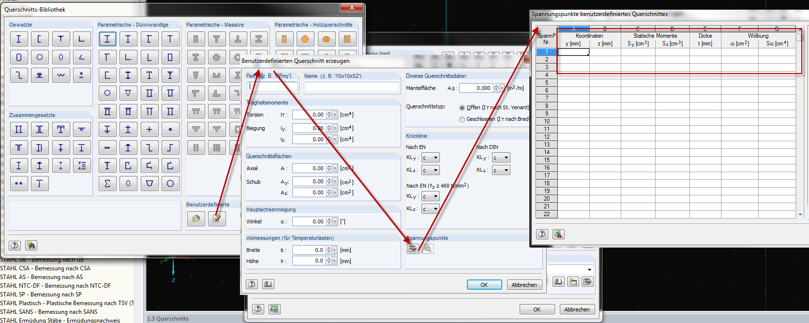The image size is (809, 323).
Task: Open KLy dropdown under Nach DIN
Action: tap(501, 158)
